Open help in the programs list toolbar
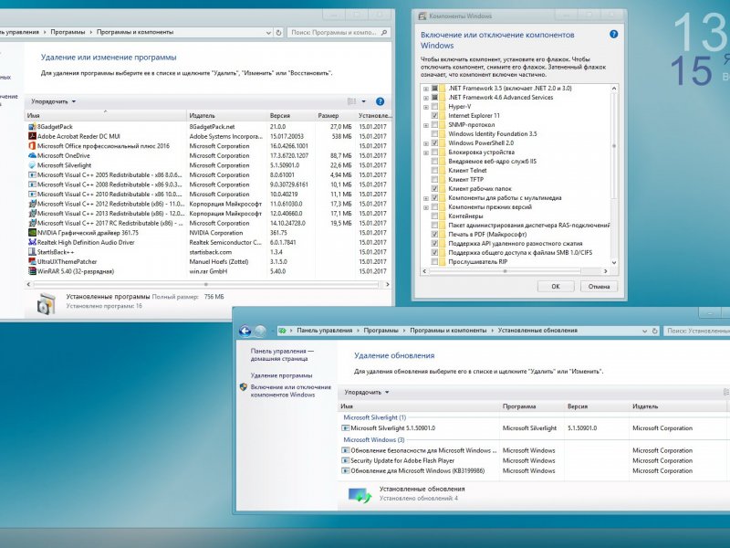The height and width of the screenshot is (548, 730). pos(380,101)
